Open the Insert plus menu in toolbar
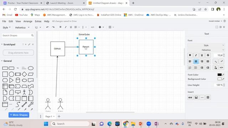Screen dimensions: 228x128 click(x=101, y=27)
